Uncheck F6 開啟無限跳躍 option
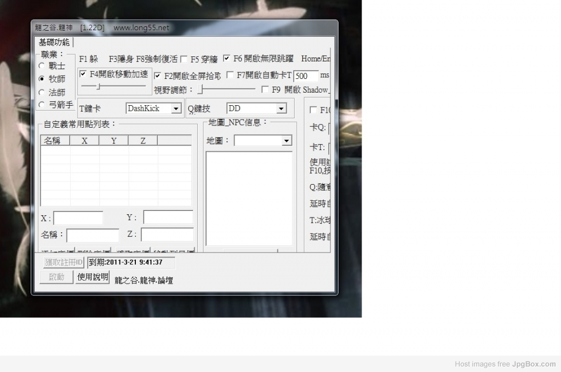Viewport: 561px width, 372px height. tap(226, 59)
